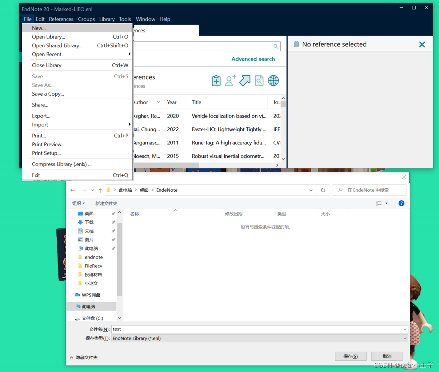439x372 pixels.
Task: Open the 组织 dropdown menu
Action: pyautogui.click(x=78, y=203)
